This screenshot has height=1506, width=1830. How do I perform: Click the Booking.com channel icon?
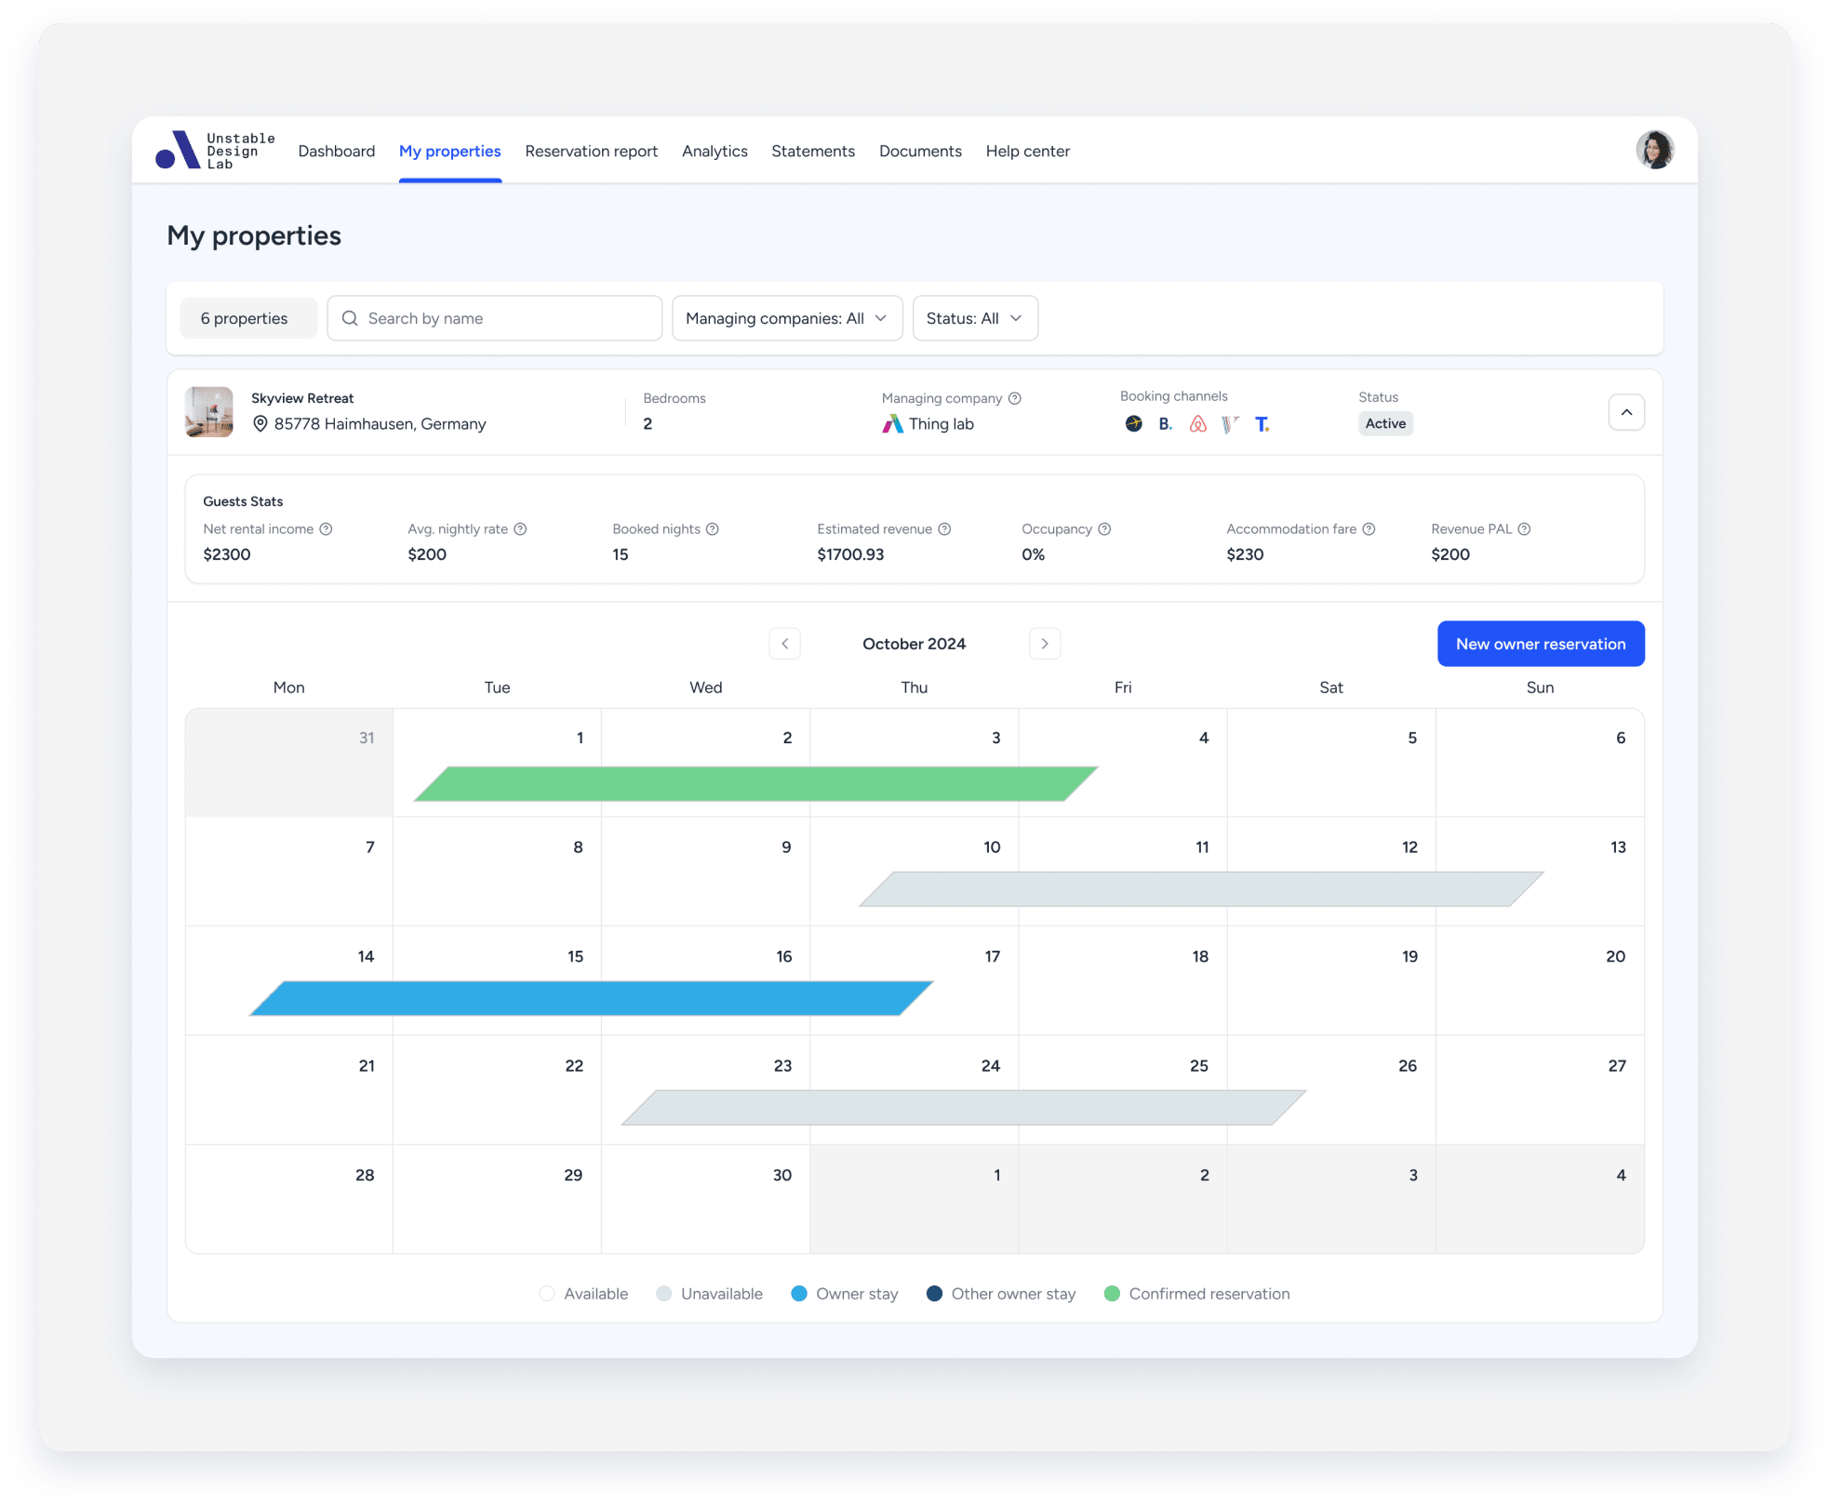click(x=1165, y=424)
